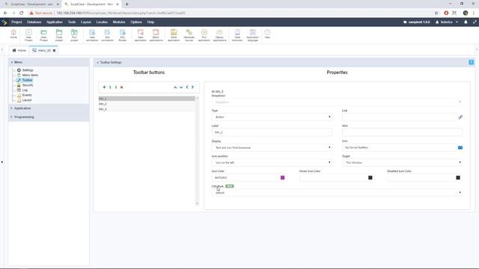Click the expand icon at the top-right header

pyautogui.click(x=475, y=22)
